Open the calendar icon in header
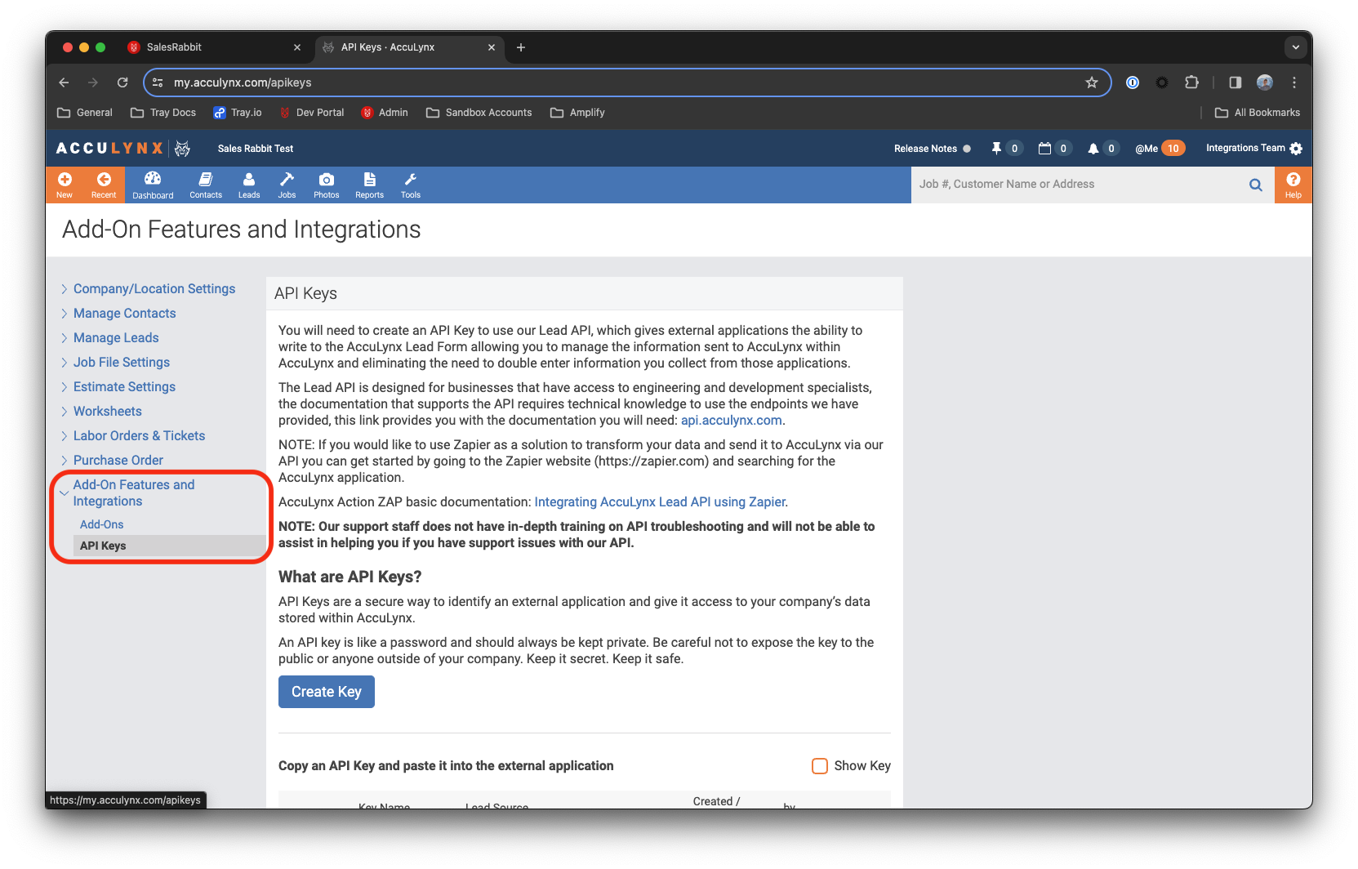Image resolution: width=1358 pixels, height=869 pixels. 1044,149
